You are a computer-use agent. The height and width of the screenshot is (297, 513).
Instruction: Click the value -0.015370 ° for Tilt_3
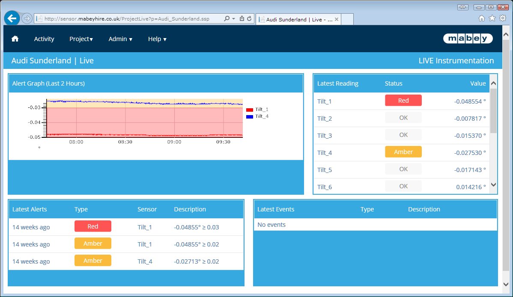click(x=470, y=135)
